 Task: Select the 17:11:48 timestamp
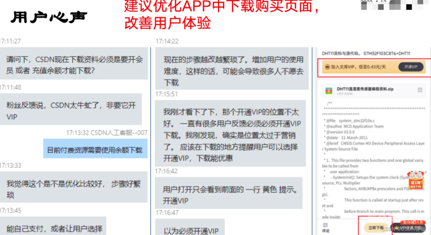[x=11, y=87]
